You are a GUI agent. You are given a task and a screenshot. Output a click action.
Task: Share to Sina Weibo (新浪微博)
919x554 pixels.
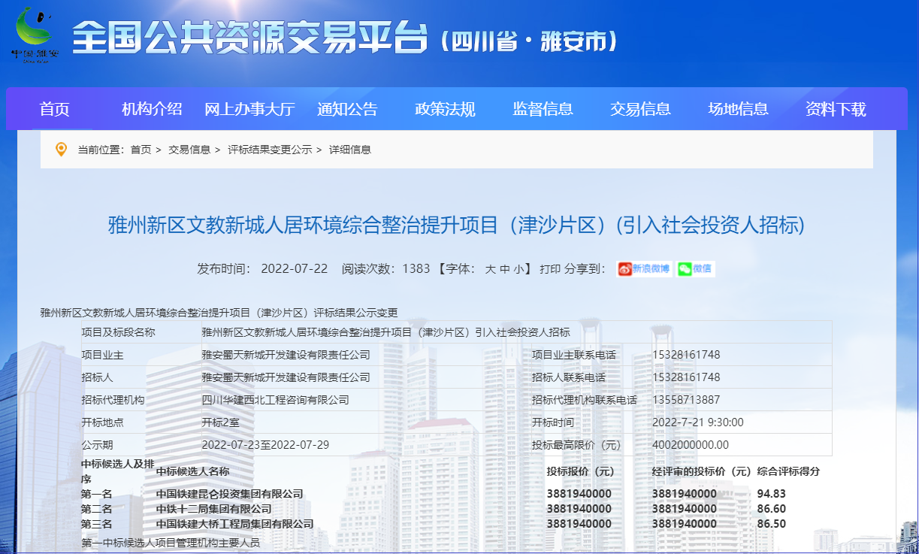[644, 269]
